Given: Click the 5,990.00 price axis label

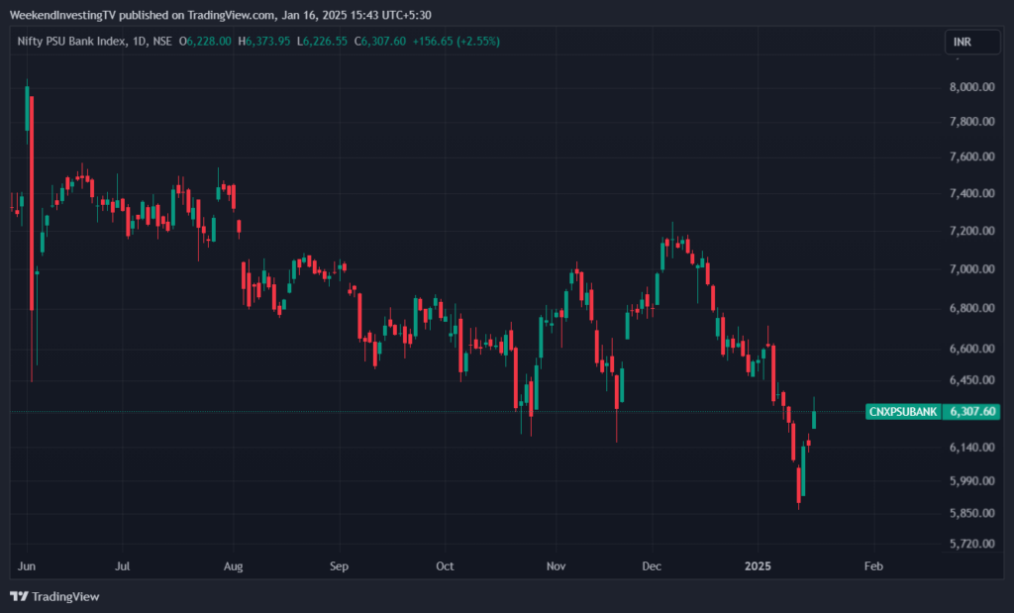Looking at the screenshot, I should click(x=972, y=481).
